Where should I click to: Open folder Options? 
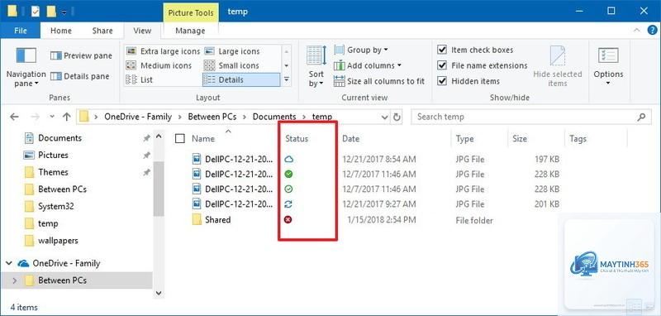608,67
